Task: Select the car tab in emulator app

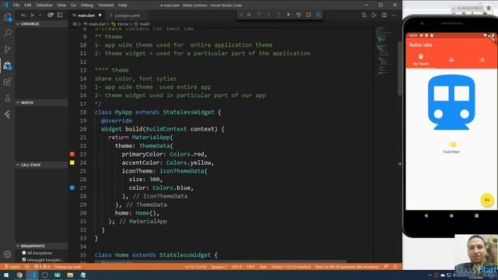Action: [451, 59]
